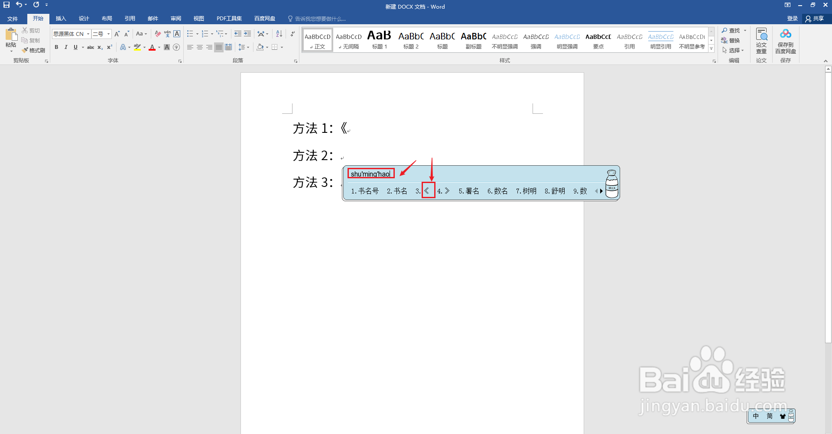The image size is (832, 434).
Task: Click the Sort (A-Z) icon
Action: tap(279, 34)
